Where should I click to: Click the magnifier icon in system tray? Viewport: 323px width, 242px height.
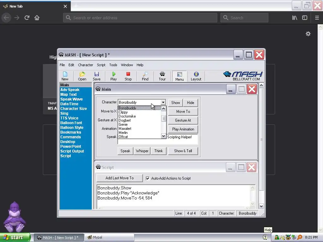pos(300,237)
